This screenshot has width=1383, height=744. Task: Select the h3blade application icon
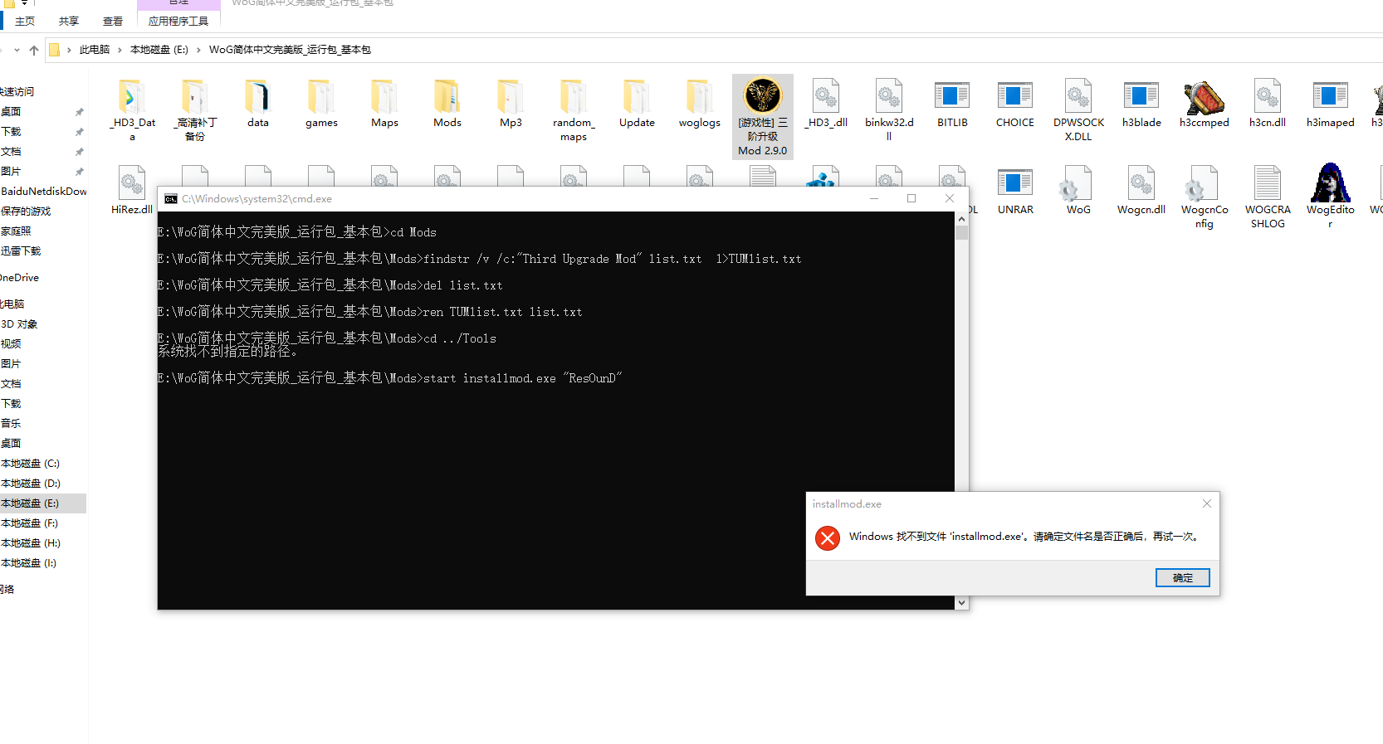click(1141, 96)
